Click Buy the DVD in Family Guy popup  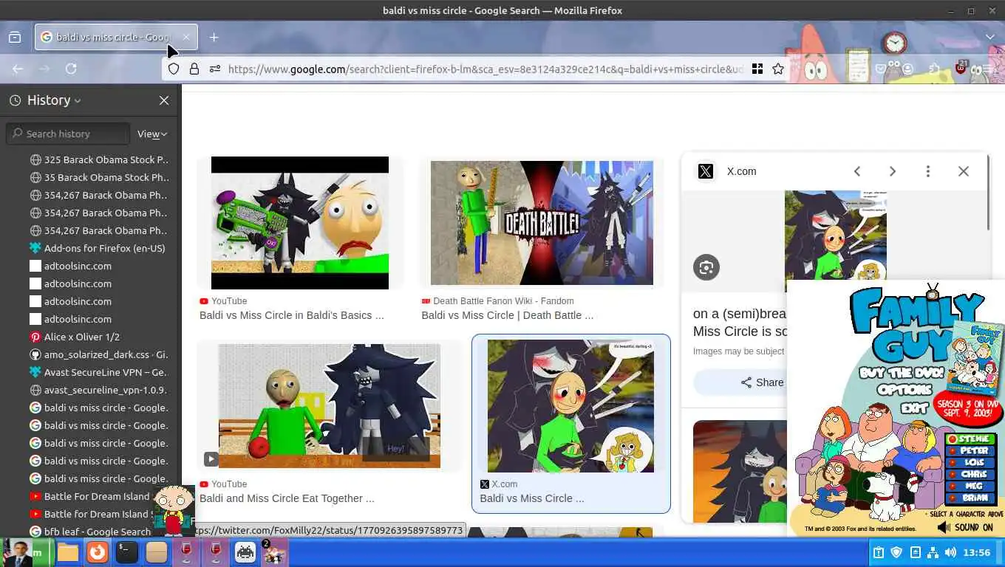pos(903,373)
